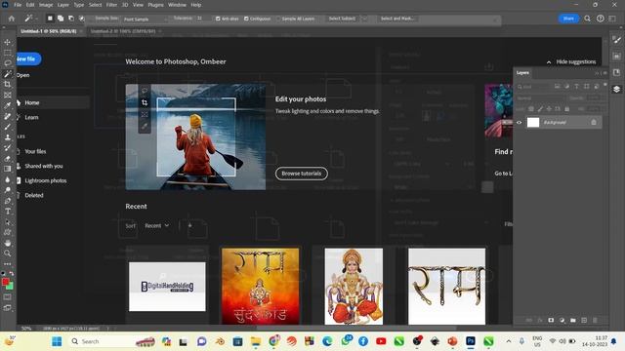Select the History Brush tool
The height and width of the screenshot is (351, 625).
7,147
